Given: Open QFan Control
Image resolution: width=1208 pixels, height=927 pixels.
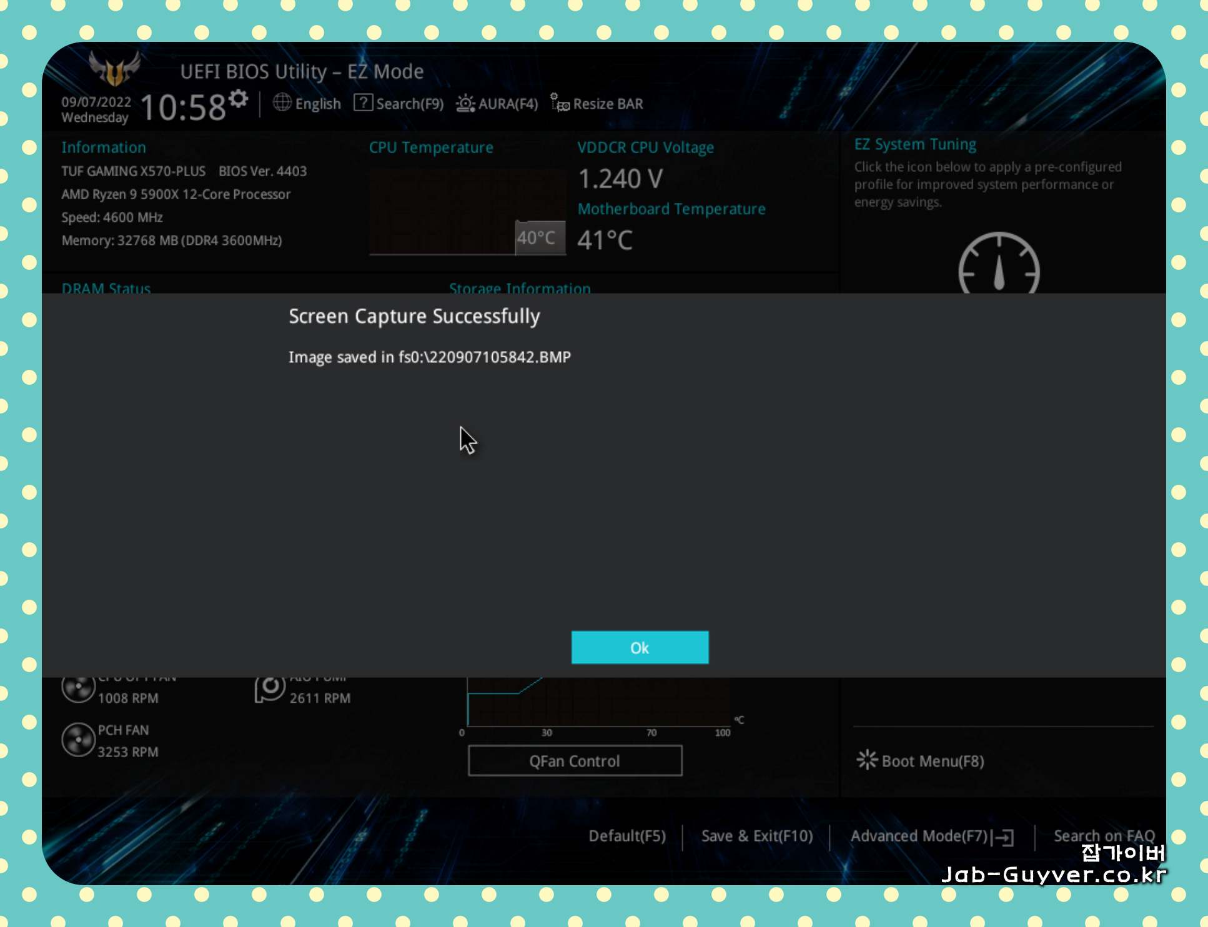Looking at the screenshot, I should 574,761.
